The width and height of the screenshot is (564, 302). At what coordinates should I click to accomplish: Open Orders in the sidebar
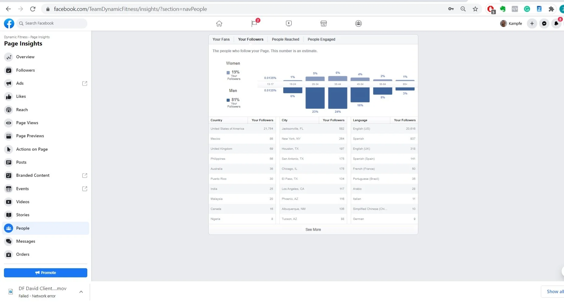click(x=46, y=254)
